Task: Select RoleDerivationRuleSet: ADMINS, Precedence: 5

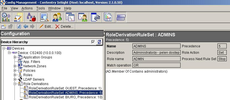Action: click(x=66, y=93)
